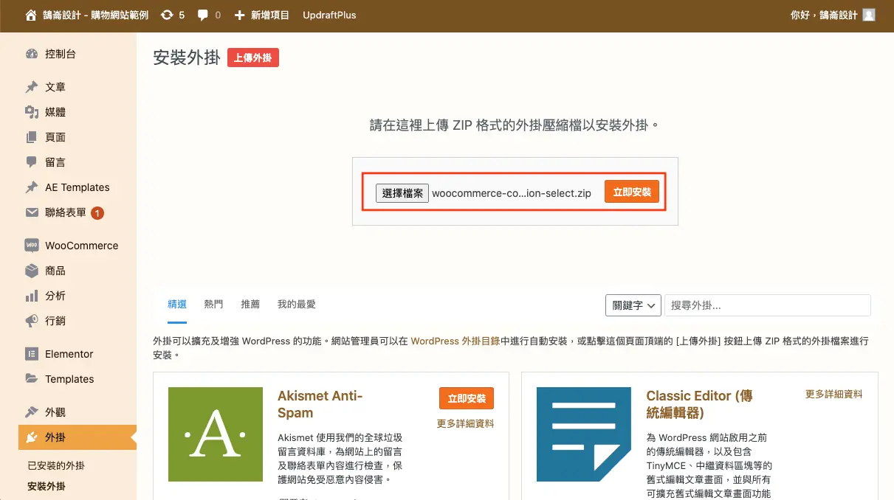The height and width of the screenshot is (500, 894).
Task: Switch to the 推薦 tab
Action: coord(250,304)
